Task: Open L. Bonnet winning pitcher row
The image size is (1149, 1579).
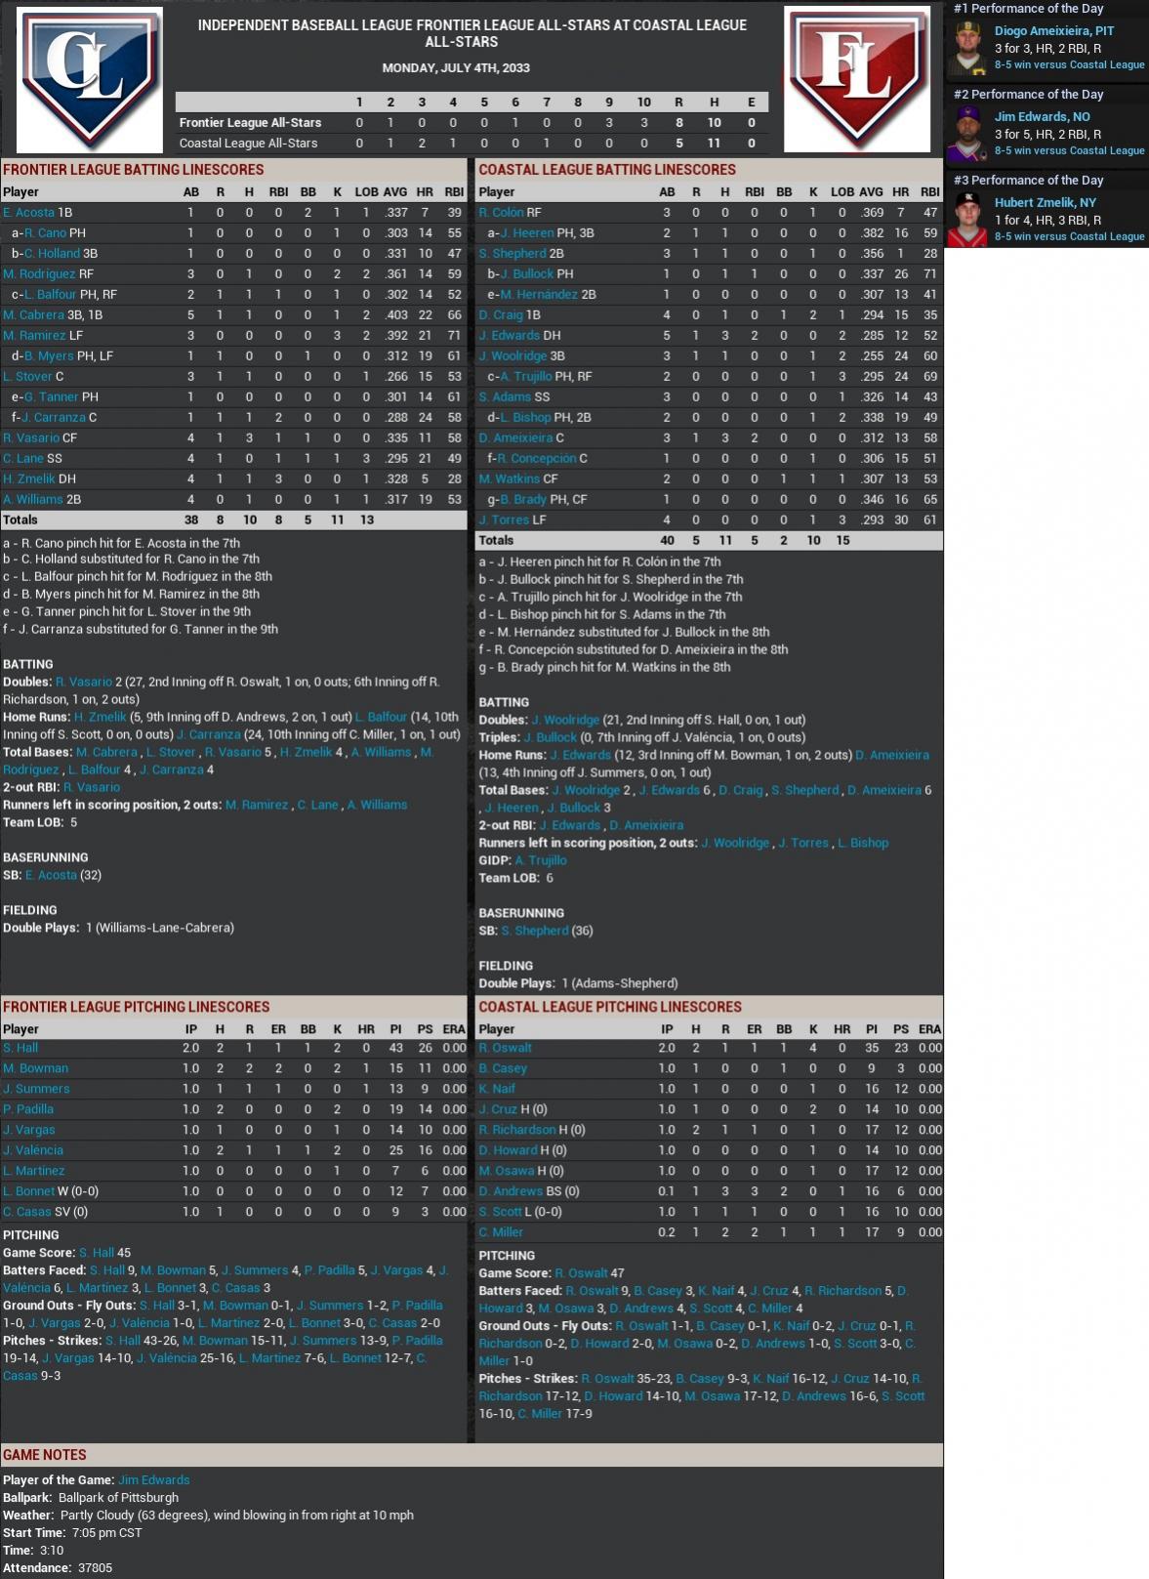Action: pyautogui.click(x=29, y=1191)
